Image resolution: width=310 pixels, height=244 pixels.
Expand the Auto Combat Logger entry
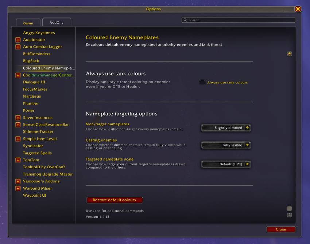[18, 47]
